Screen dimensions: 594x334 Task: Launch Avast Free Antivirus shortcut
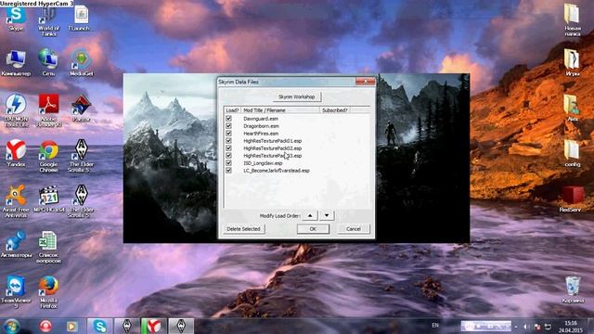[16, 201]
